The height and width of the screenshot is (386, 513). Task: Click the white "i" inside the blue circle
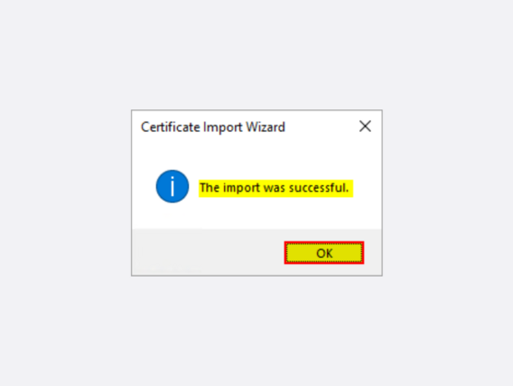[x=173, y=186]
